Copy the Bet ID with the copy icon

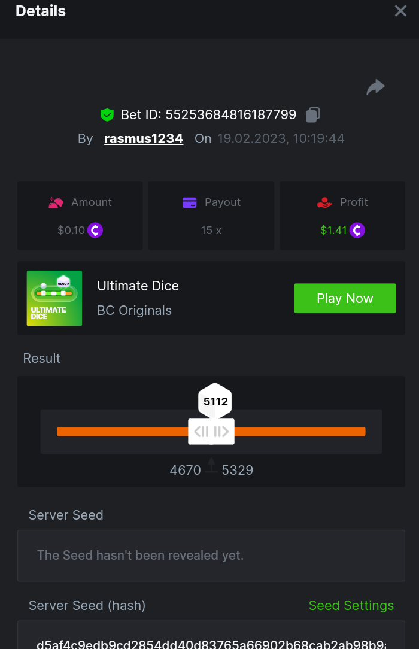[x=313, y=114]
